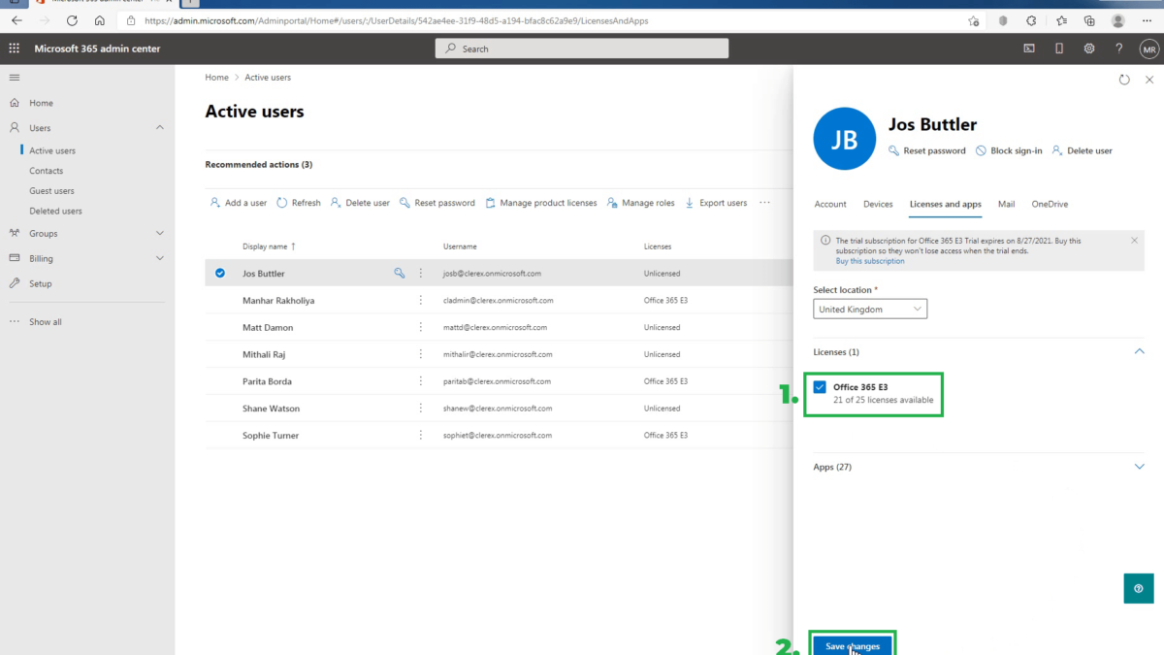The width and height of the screenshot is (1164, 655).
Task: Open the Cloud Shell icon in header
Action: tap(1029, 49)
